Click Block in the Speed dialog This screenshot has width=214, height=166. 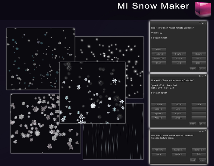[x=192, y=124]
